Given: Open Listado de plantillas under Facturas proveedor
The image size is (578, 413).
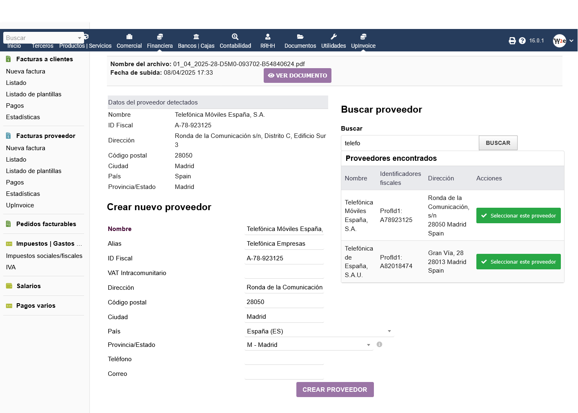Looking at the screenshot, I should [x=34, y=171].
